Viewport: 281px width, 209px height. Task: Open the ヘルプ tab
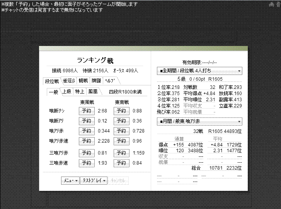[x=110, y=81]
